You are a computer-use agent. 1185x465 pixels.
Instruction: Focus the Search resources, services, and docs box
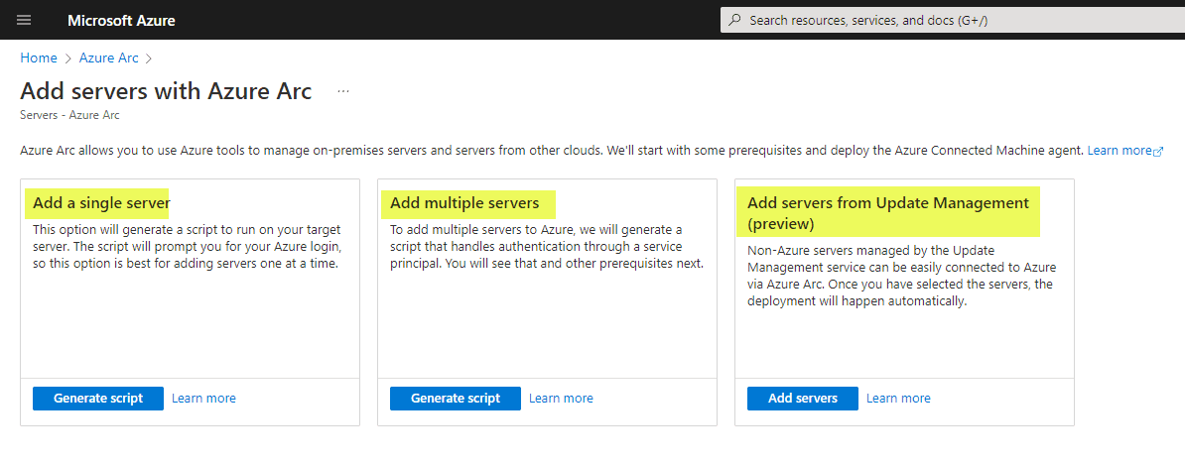click(x=952, y=21)
